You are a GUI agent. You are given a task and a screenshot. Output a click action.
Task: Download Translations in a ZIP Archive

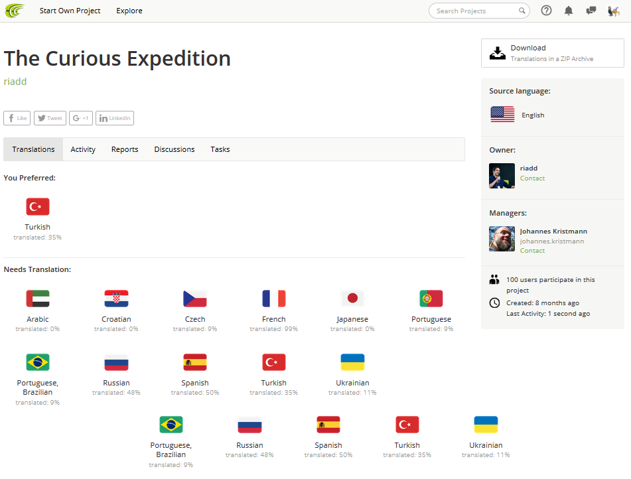[553, 53]
